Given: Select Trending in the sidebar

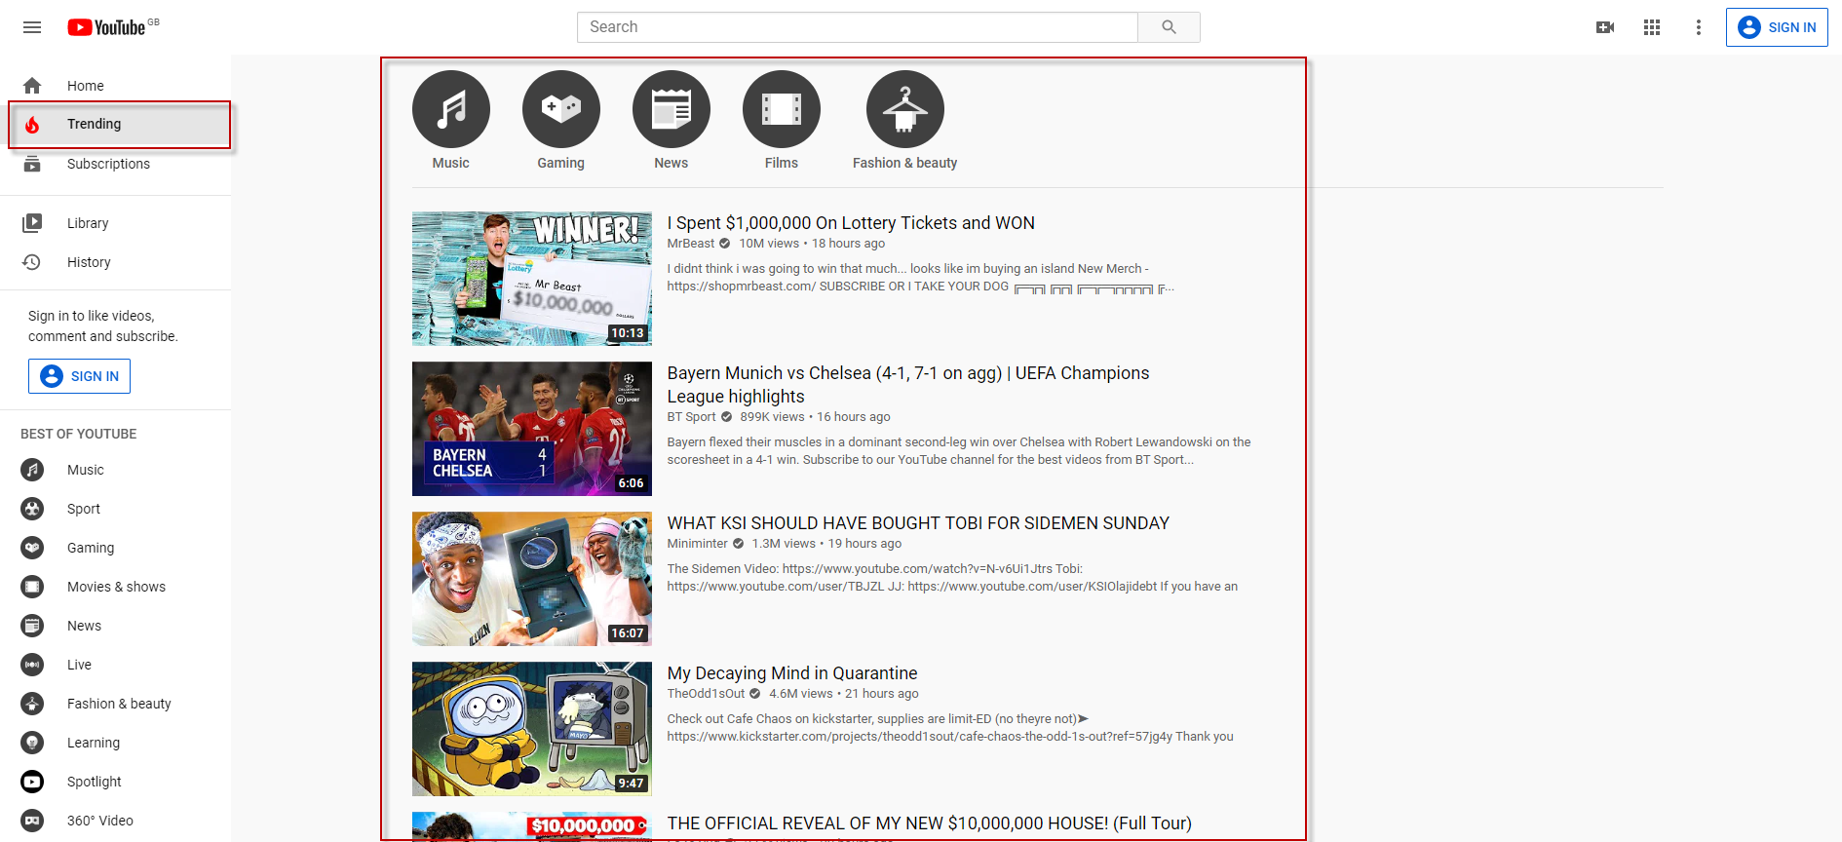Looking at the screenshot, I should tap(116, 125).
